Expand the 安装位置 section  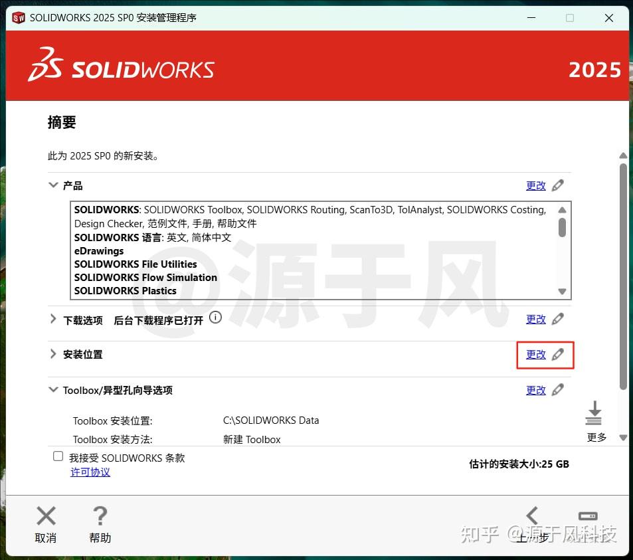(53, 354)
